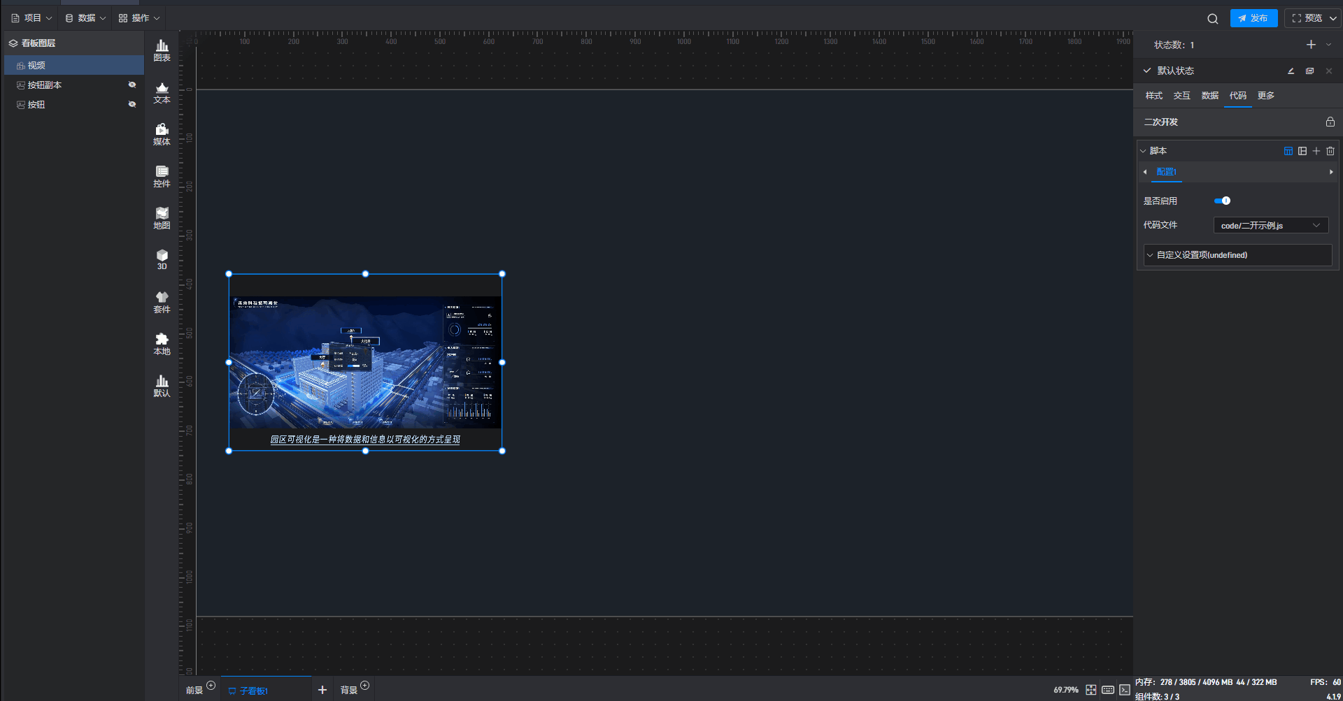This screenshot has width=1343, height=701.
Task: Toggle visibility of 按钮 layer
Action: click(132, 104)
